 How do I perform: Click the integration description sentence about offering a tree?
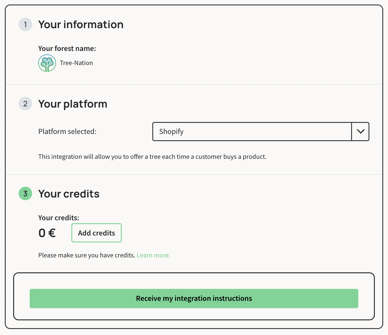coord(152,157)
